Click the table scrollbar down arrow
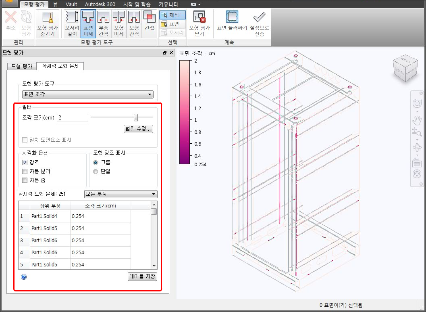Screen dimensions: 426x312 pos(154,266)
